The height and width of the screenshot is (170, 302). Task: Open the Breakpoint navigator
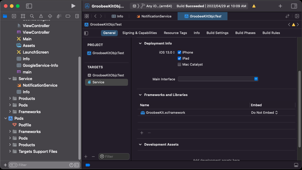point(68,16)
